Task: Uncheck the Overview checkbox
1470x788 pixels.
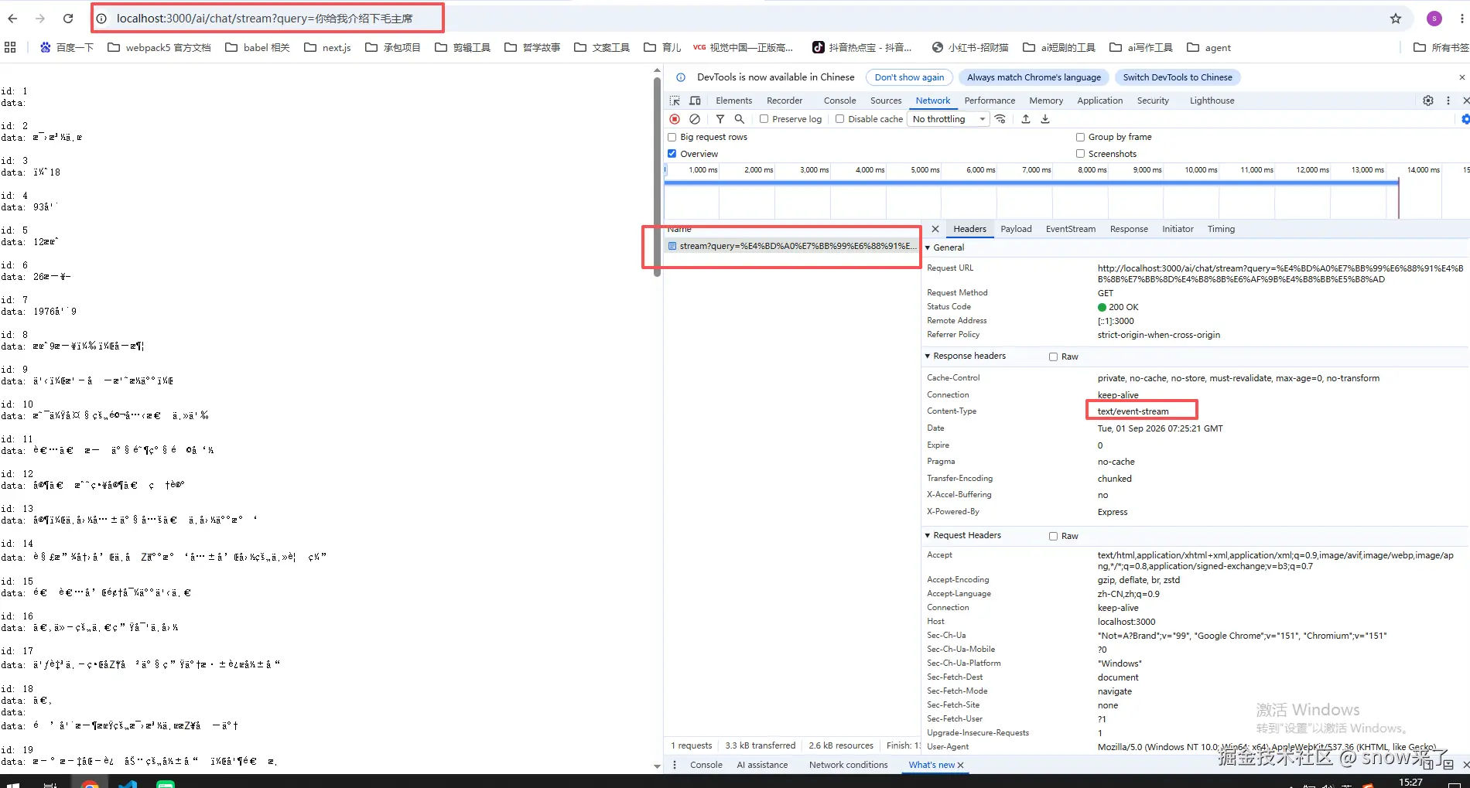Action: pos(672,154)
